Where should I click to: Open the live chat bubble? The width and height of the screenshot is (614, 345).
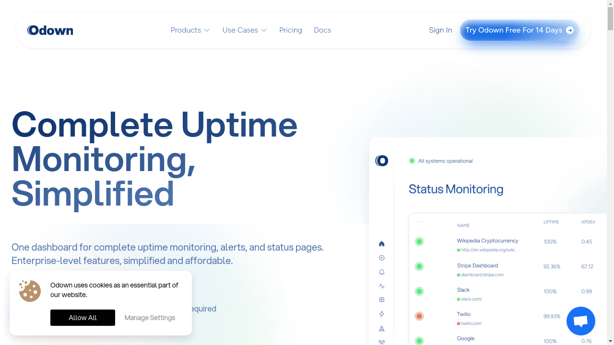coord(580,321)
